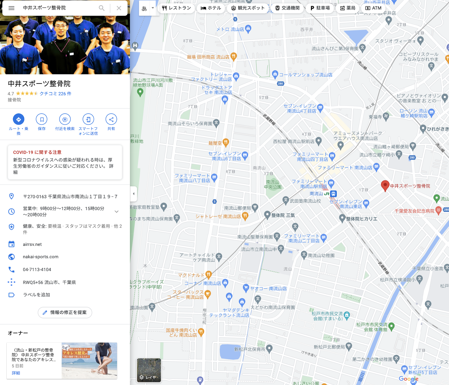
Task: Click the ひれがさき map label
Action: (x=438, y=129)
